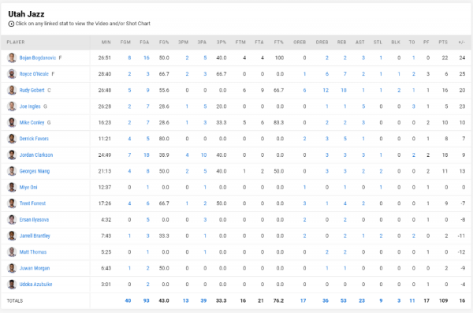This screenshot has height=313, width=473.
Task: View Bogdanovic's 8 field goals made
Action: pos(129,58)
